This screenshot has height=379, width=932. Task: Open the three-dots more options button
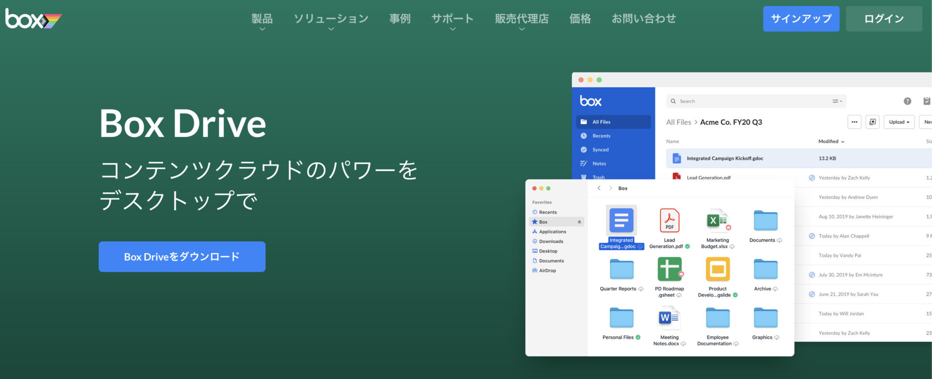tap(854, 122)
